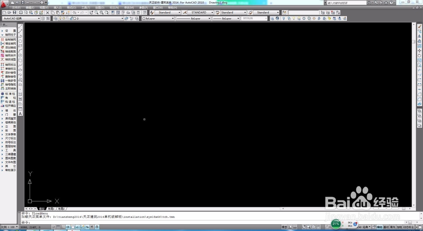Click 柱齐墙边 in Tianzheng panel

(8, 106)
